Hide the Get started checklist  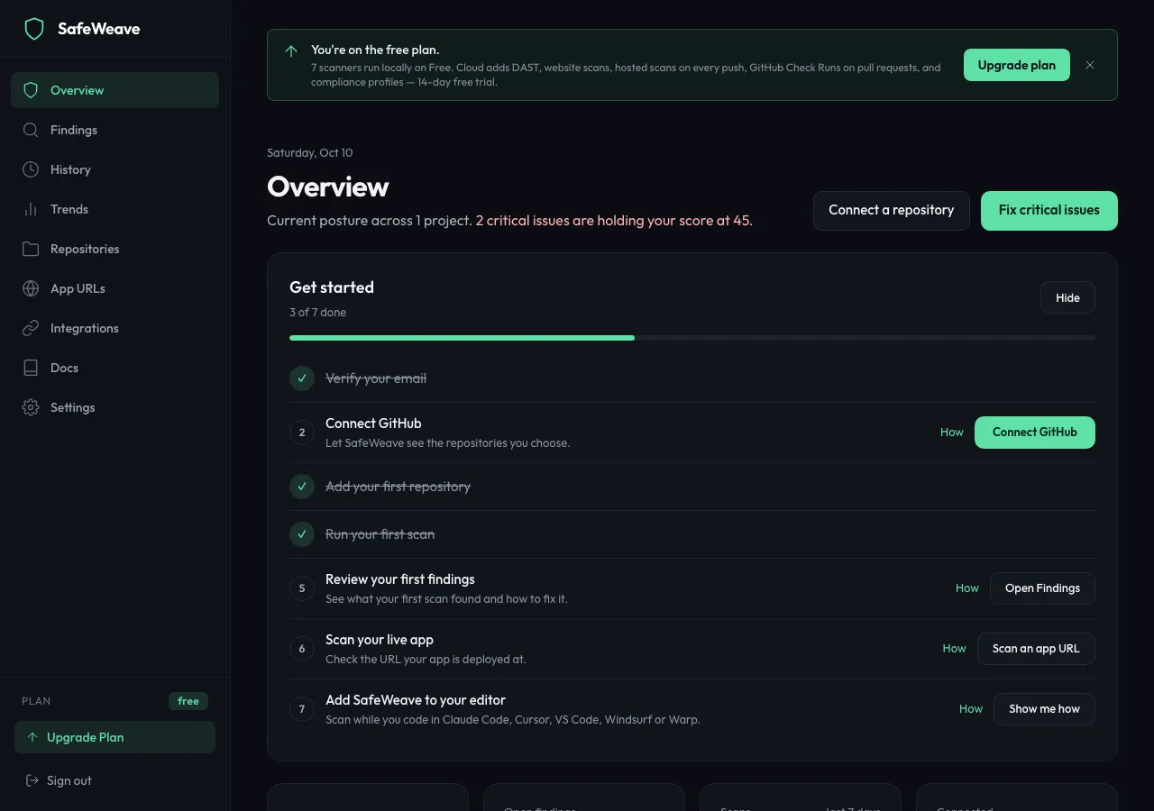coord(1067,297)
